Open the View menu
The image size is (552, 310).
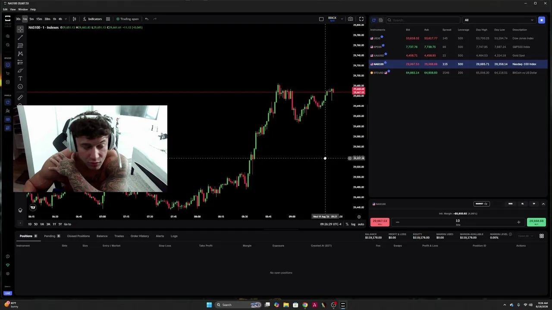(x=13, y=9)
